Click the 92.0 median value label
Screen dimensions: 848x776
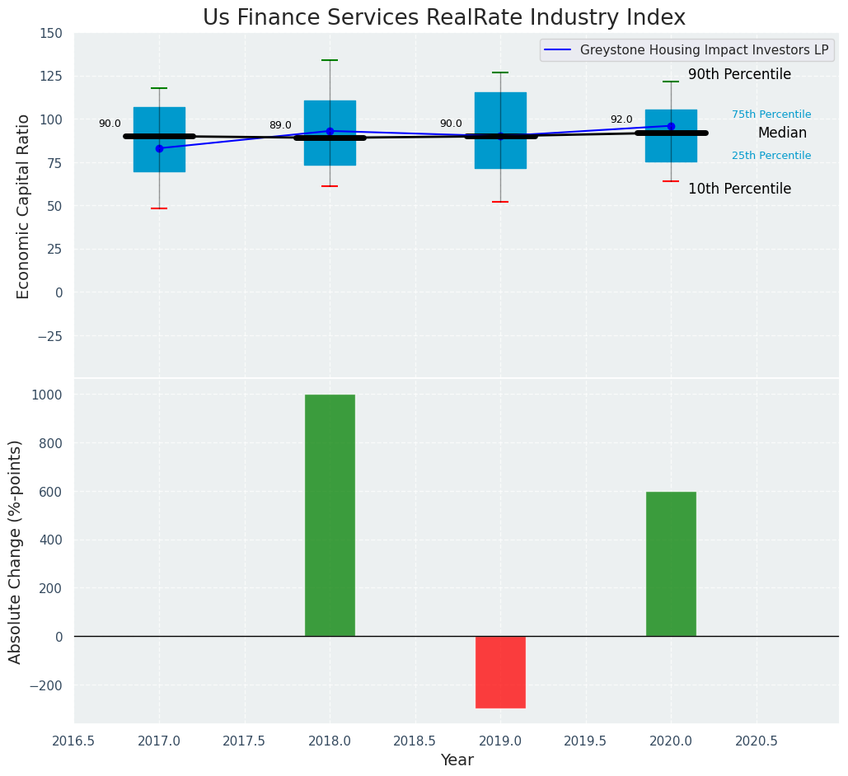tap(621, 120)
